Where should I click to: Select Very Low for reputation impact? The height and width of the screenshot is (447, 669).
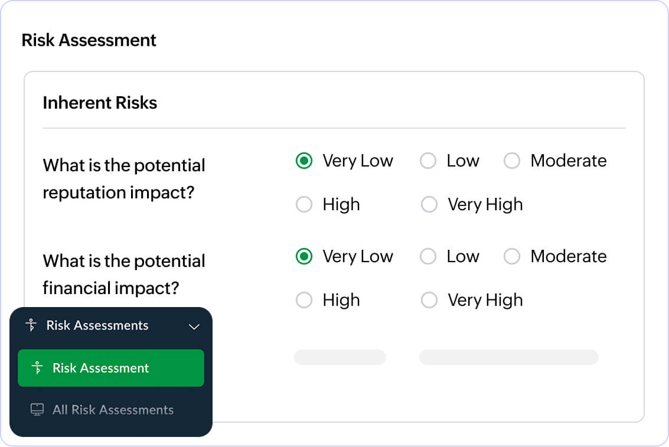click(304, 161)
